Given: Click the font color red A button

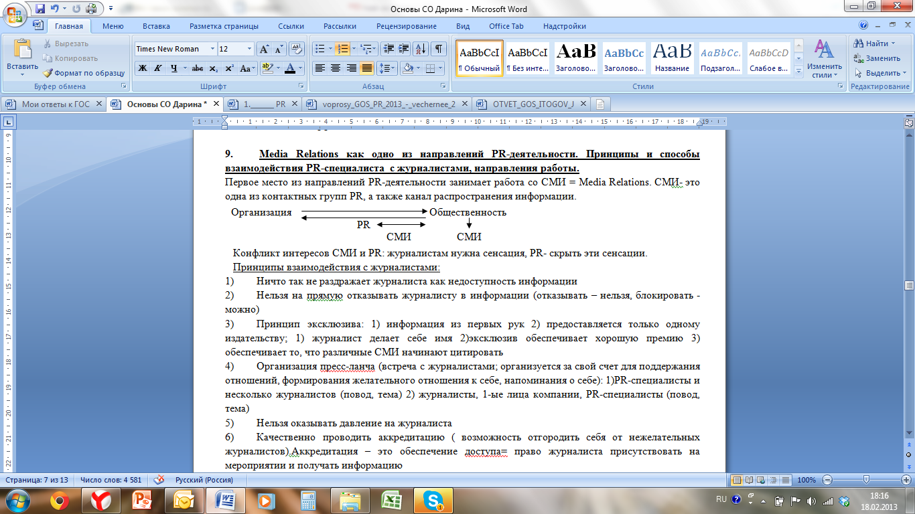Looking at the screenshot, I should (289, 68).
